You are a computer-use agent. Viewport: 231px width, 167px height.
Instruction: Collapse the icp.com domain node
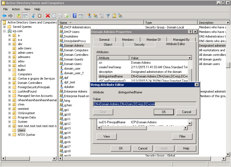coord(4,31)
